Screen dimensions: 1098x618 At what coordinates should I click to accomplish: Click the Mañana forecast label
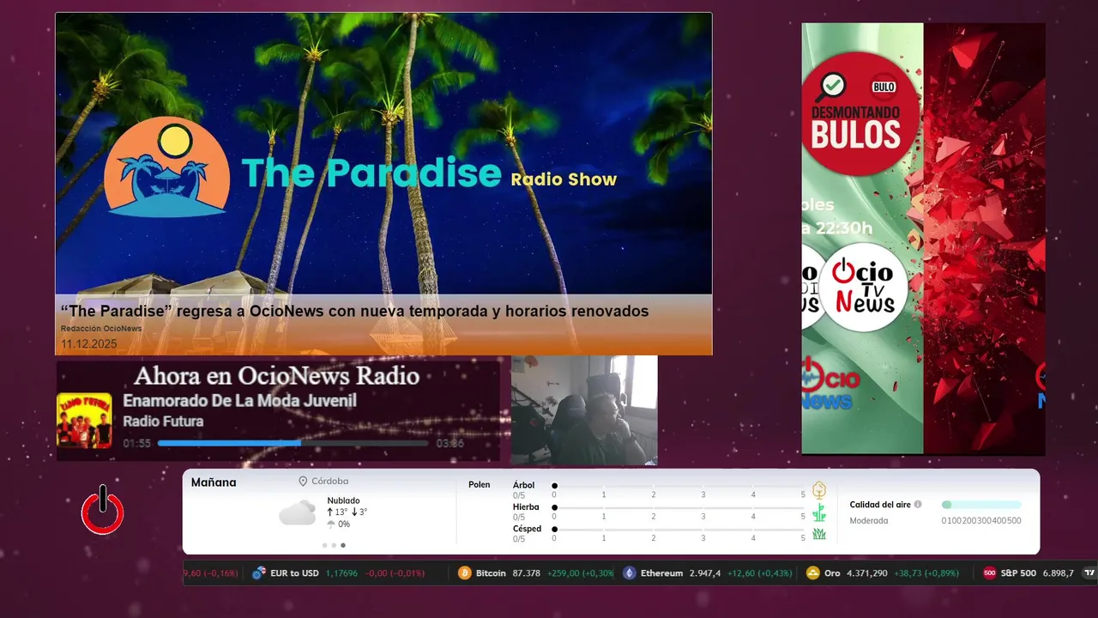[x=214, y=482]
